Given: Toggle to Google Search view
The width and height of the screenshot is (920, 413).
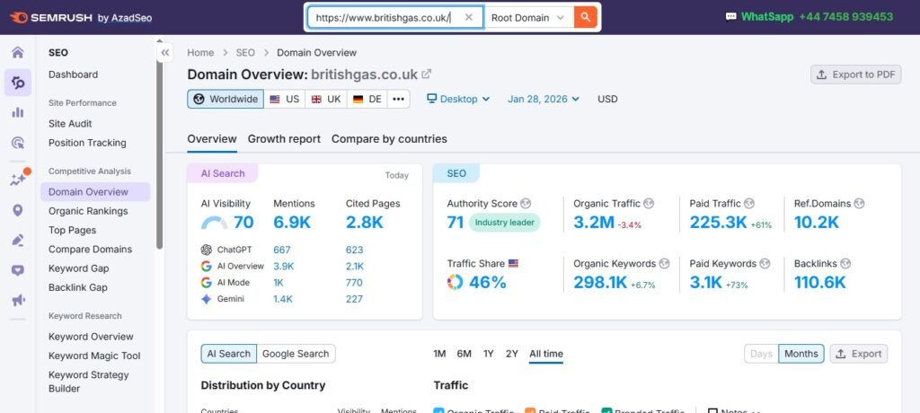Looking at the screenshot, I should [x=296, y=354].
